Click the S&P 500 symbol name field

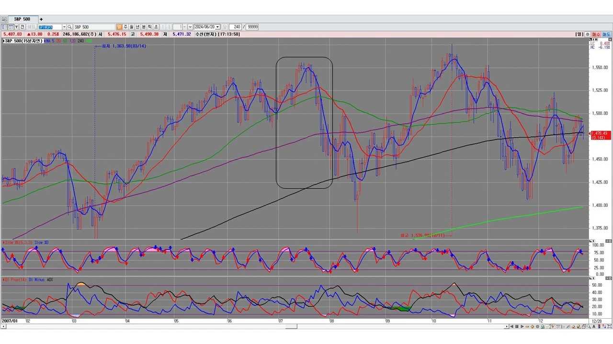coord(94,27)
